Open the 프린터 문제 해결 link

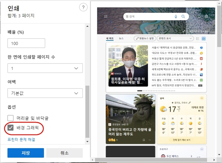pyautogui.click(x=21, y=140)
